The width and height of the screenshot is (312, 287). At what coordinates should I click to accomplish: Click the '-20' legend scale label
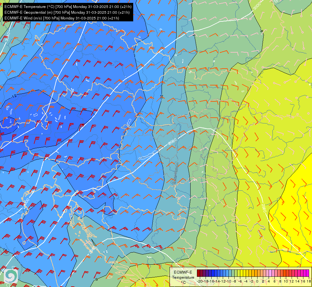point(200,281)
